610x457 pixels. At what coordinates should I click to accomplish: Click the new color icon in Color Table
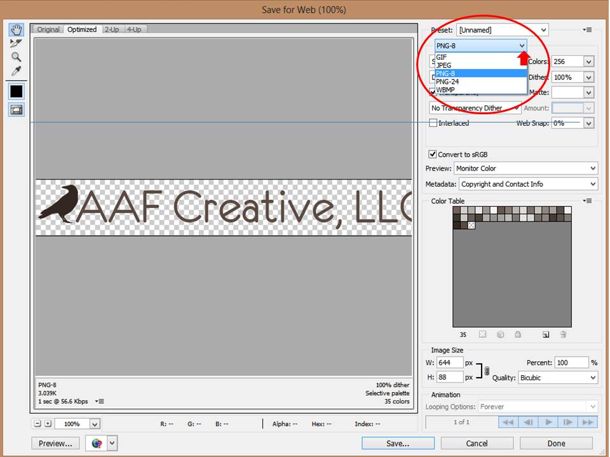pyautogui.click(x=546, y=334)
